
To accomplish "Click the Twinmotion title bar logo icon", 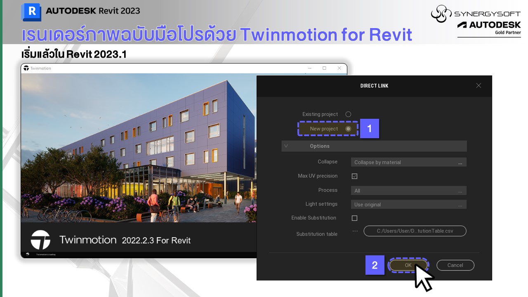I will pyautogui.click(x=26, y=68).
